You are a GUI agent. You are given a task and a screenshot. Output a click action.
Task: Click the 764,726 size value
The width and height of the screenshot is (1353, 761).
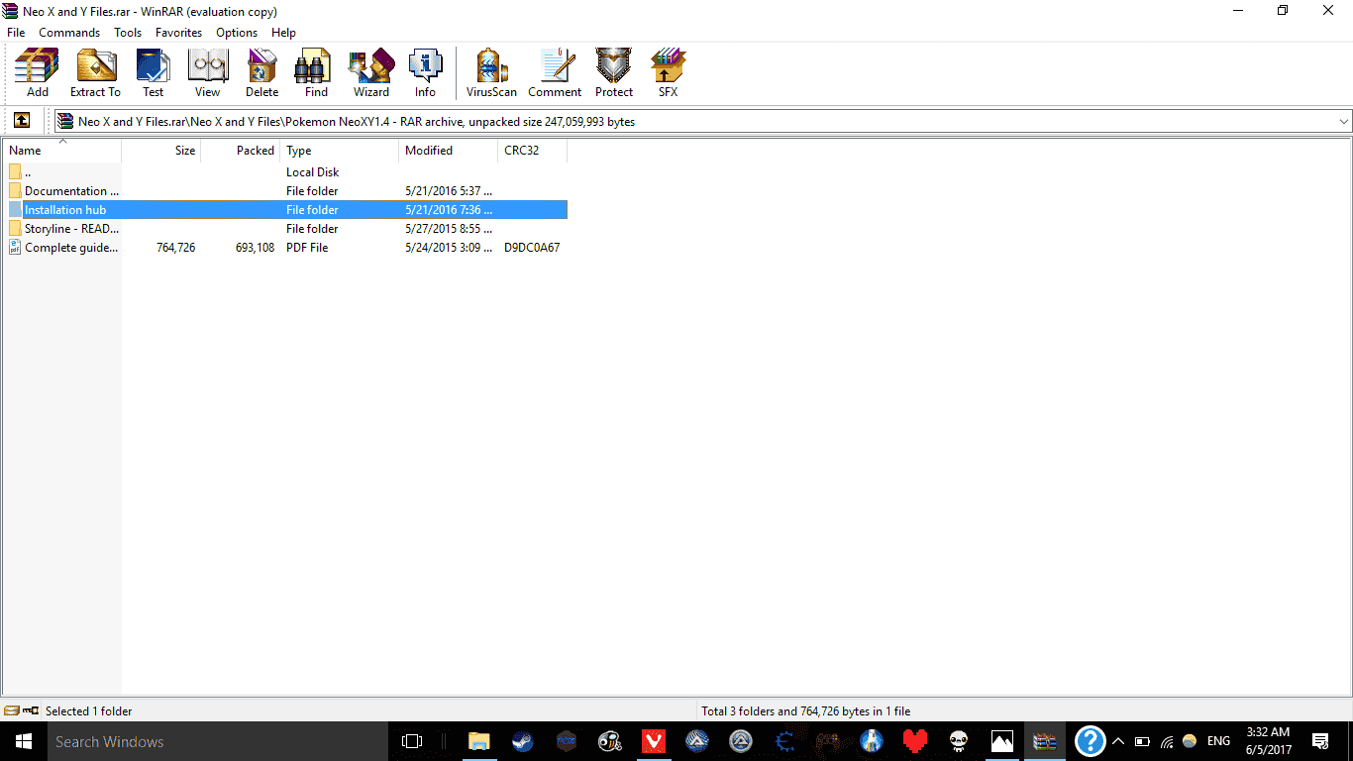point(175,247)
